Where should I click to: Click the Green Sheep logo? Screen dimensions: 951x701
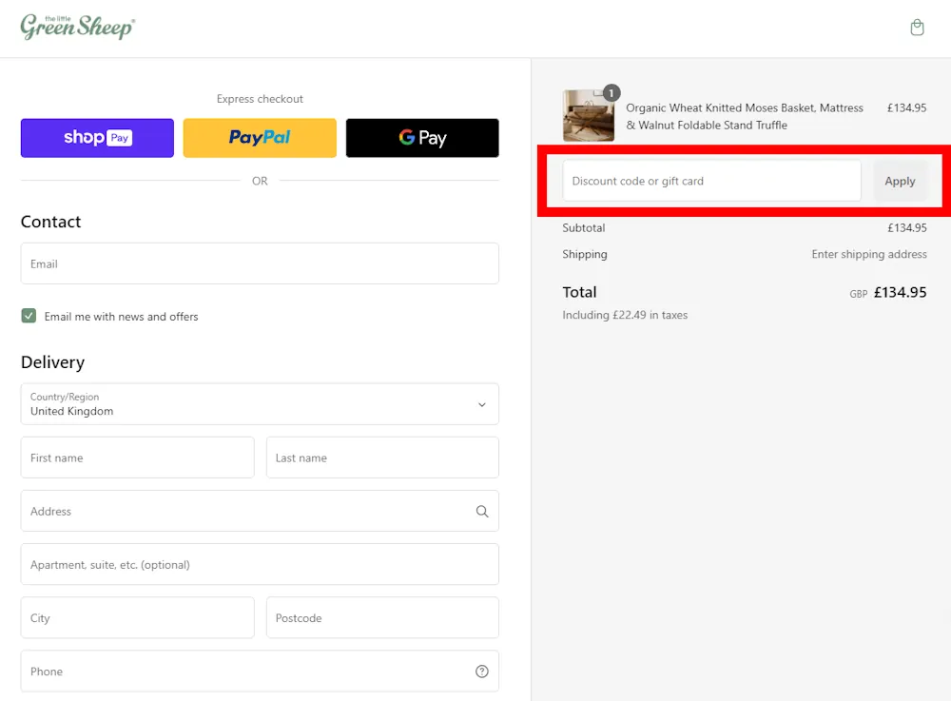pyautogui.click(x=77, y=27)
